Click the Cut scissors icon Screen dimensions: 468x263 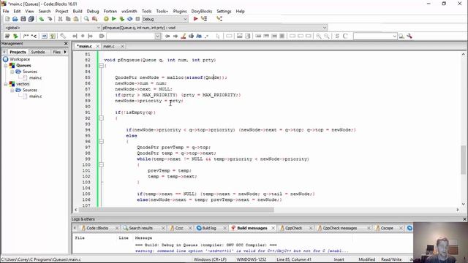60,19
